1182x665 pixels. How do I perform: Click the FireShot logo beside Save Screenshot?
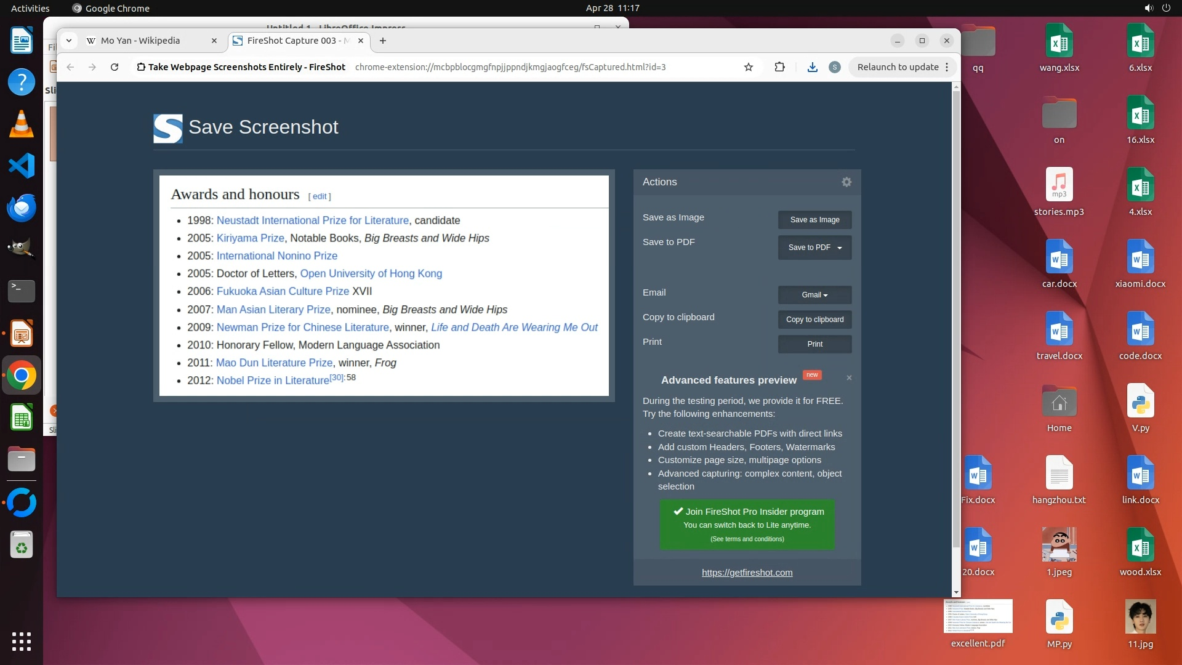(x=167, y=128)
